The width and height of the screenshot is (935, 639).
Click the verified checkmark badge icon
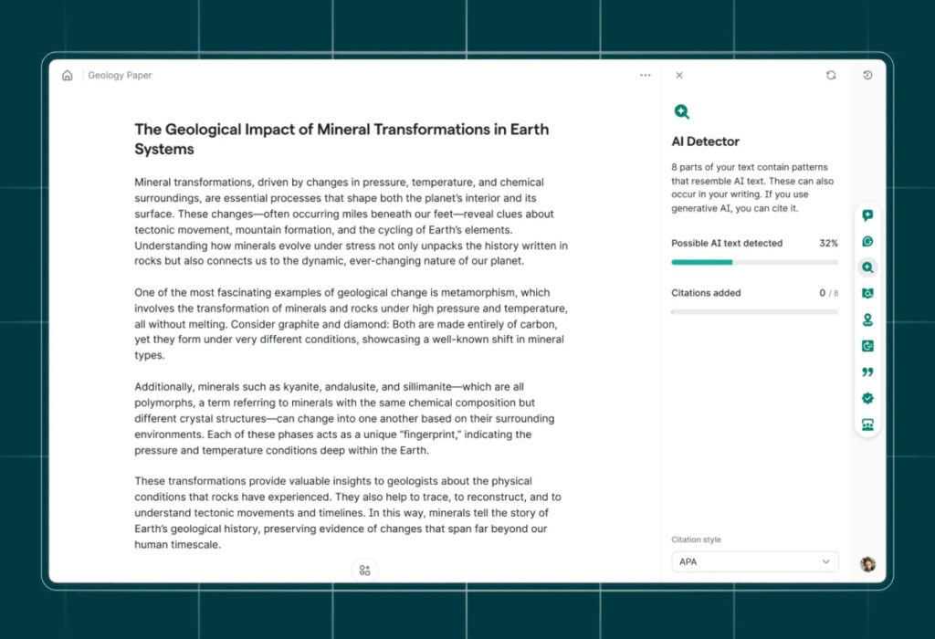(867, 399)
